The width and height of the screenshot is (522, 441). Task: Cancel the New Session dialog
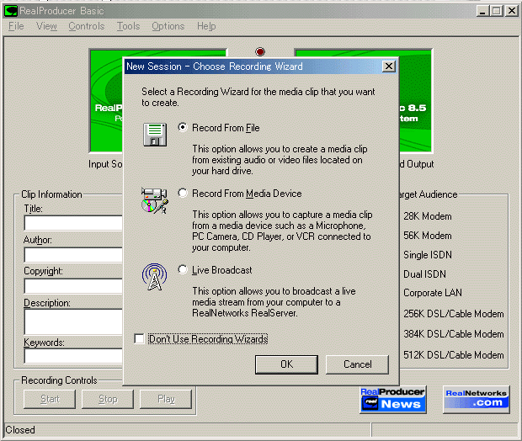357,364
